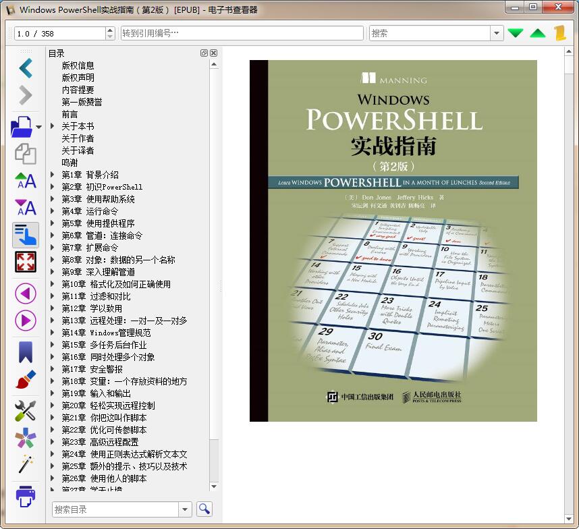579x529 pixels.
Task: Maximize the ebook viewer window
Action: (x=533, y=7)
